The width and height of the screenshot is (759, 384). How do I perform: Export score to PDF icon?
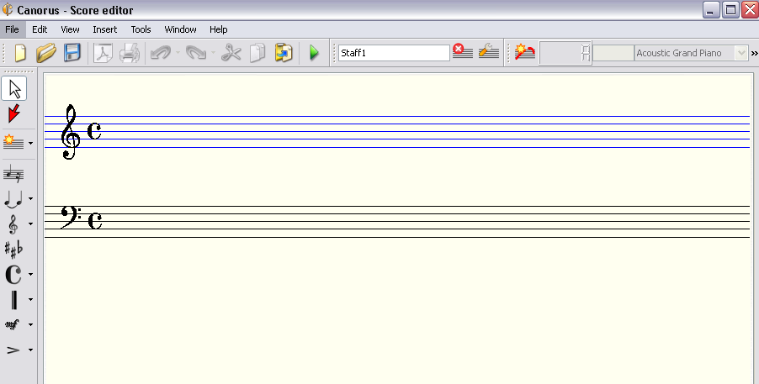(103, 53)
